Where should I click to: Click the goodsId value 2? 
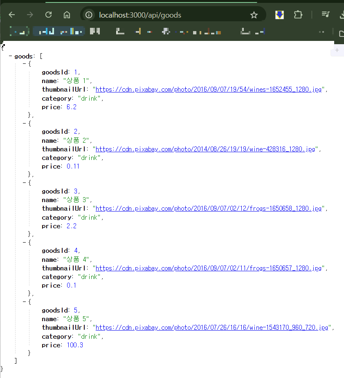[x=76, y=132]
